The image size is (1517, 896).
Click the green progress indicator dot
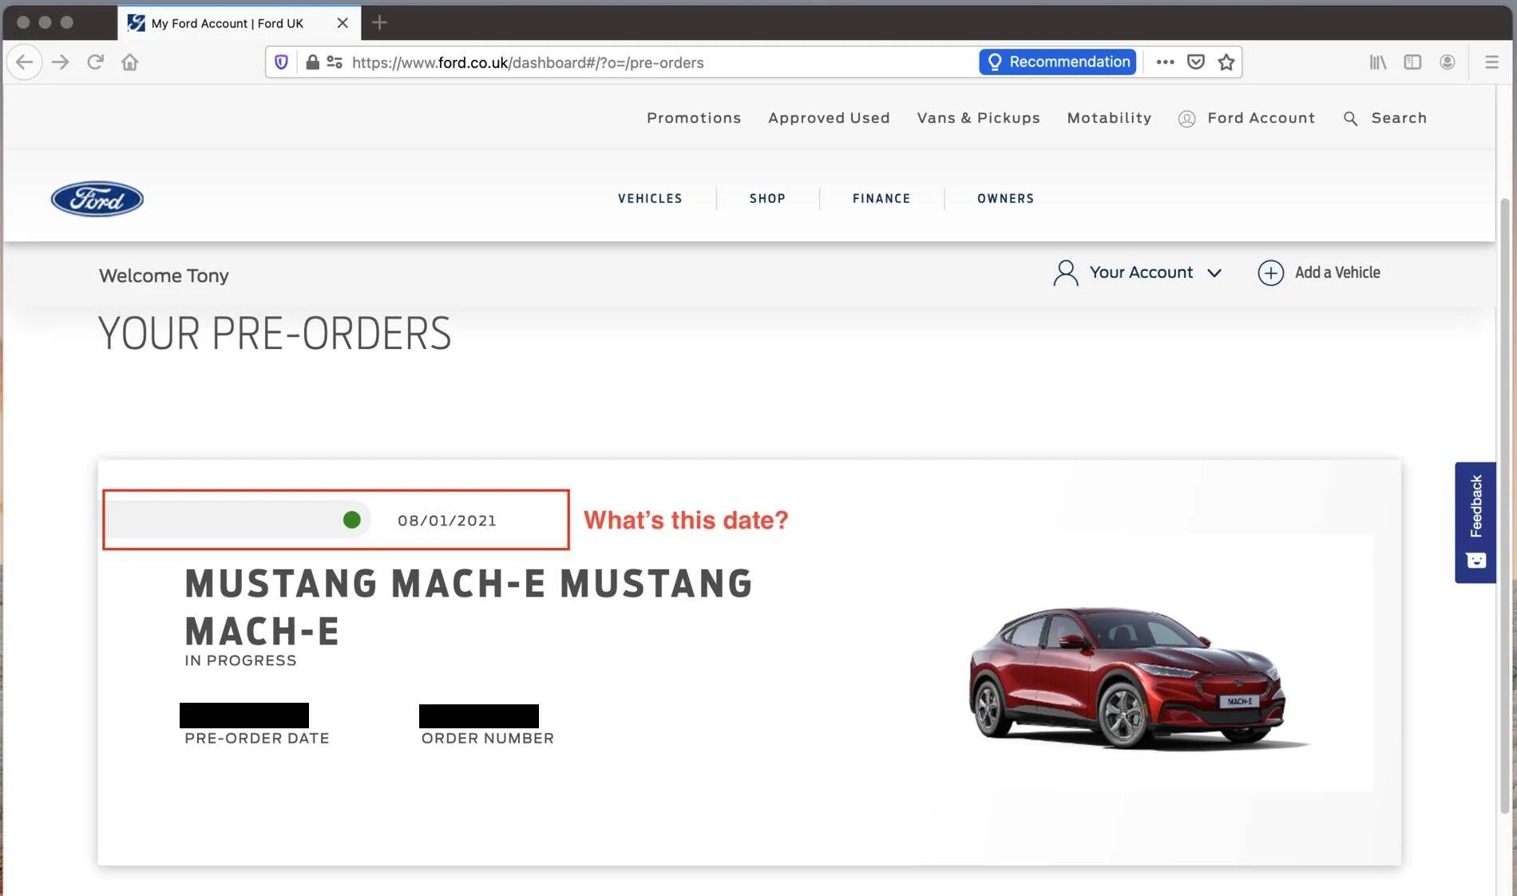351,520
